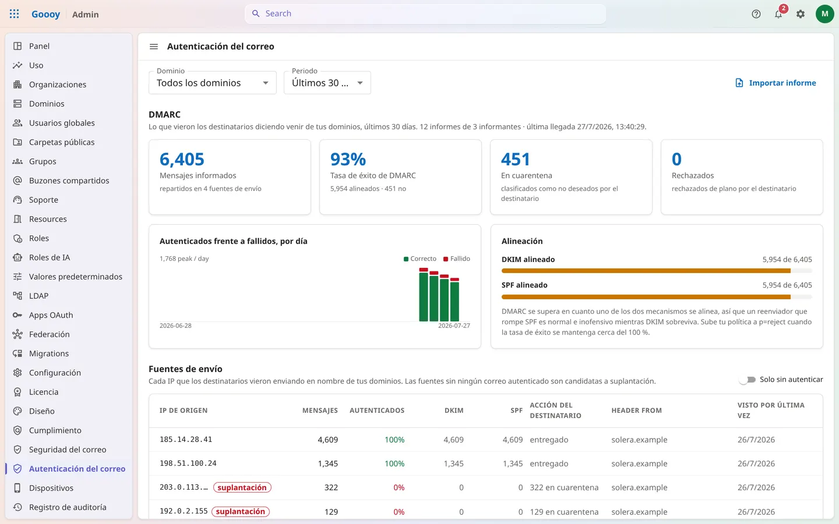Sort by the Mensajes column header

click(320, 410)
